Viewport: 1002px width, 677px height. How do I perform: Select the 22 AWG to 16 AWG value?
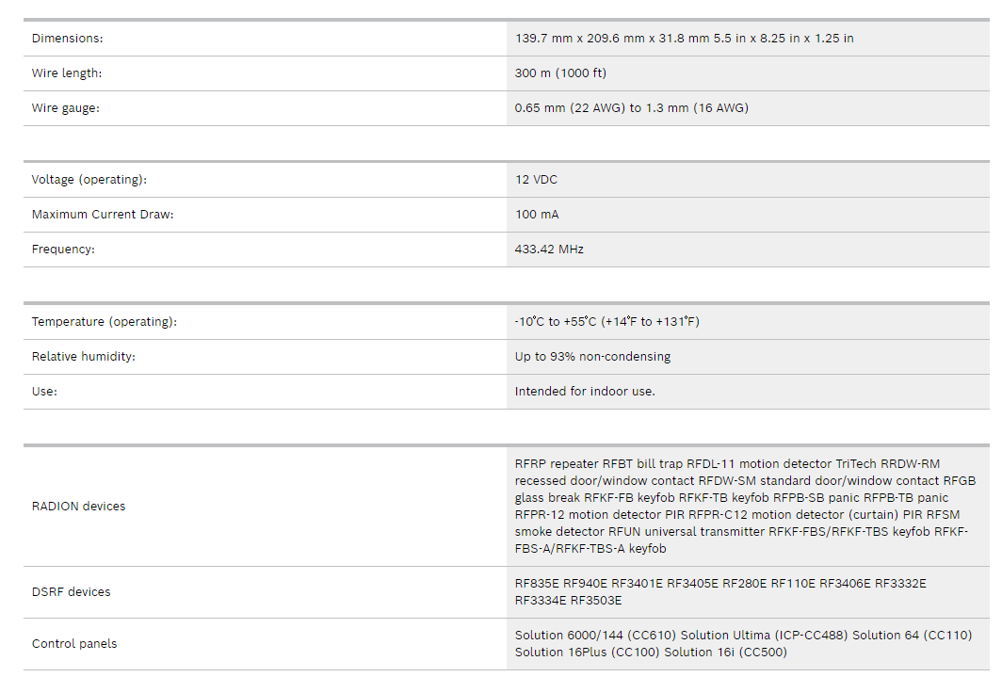point(631,108)
